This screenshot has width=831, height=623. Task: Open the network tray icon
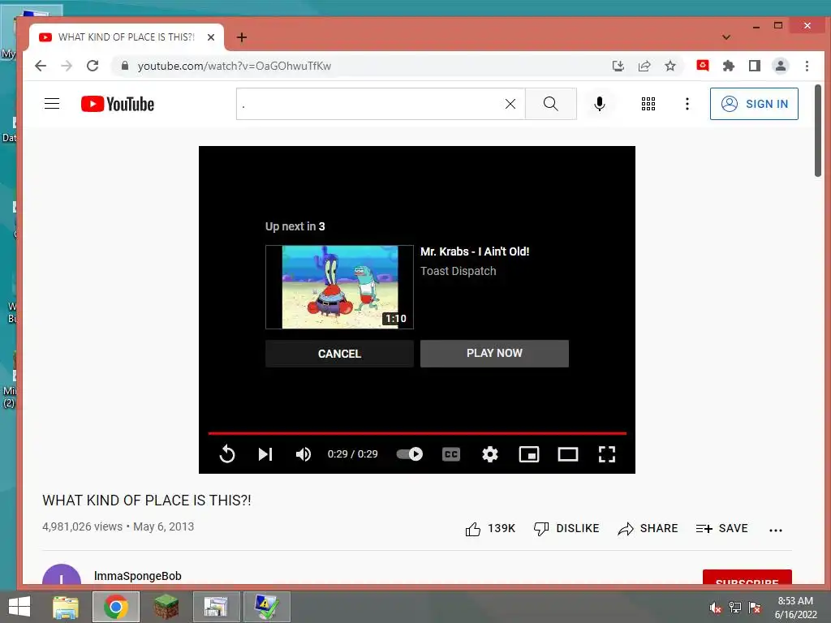pos(735,608)
